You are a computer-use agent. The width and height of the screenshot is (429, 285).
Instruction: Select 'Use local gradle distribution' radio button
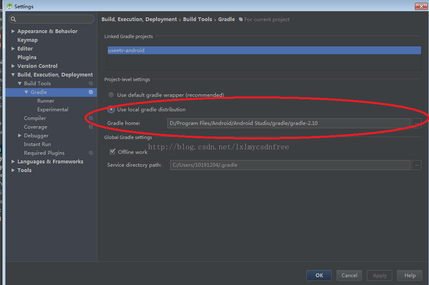click(111, 109)
